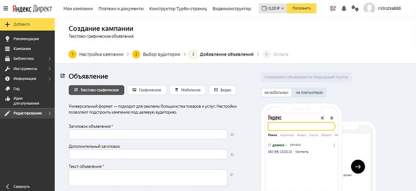This screenshot has width=416, height=191.
Task: Select Картинки tab in phone preview
Action: 287,135
